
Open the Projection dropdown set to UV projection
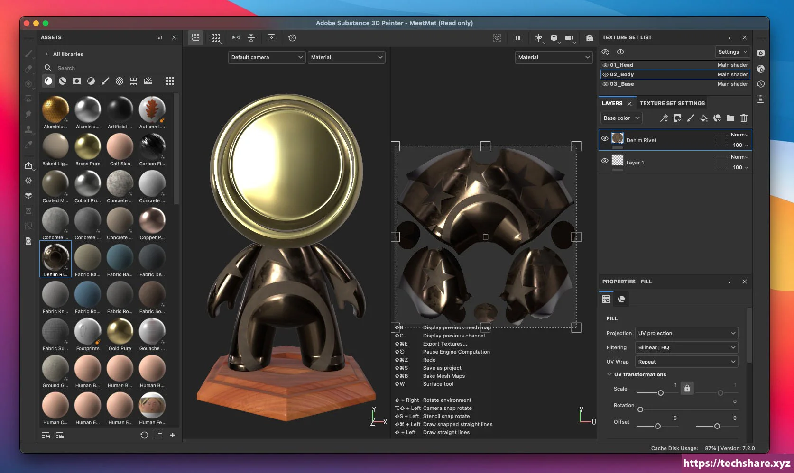click(686, 333)
